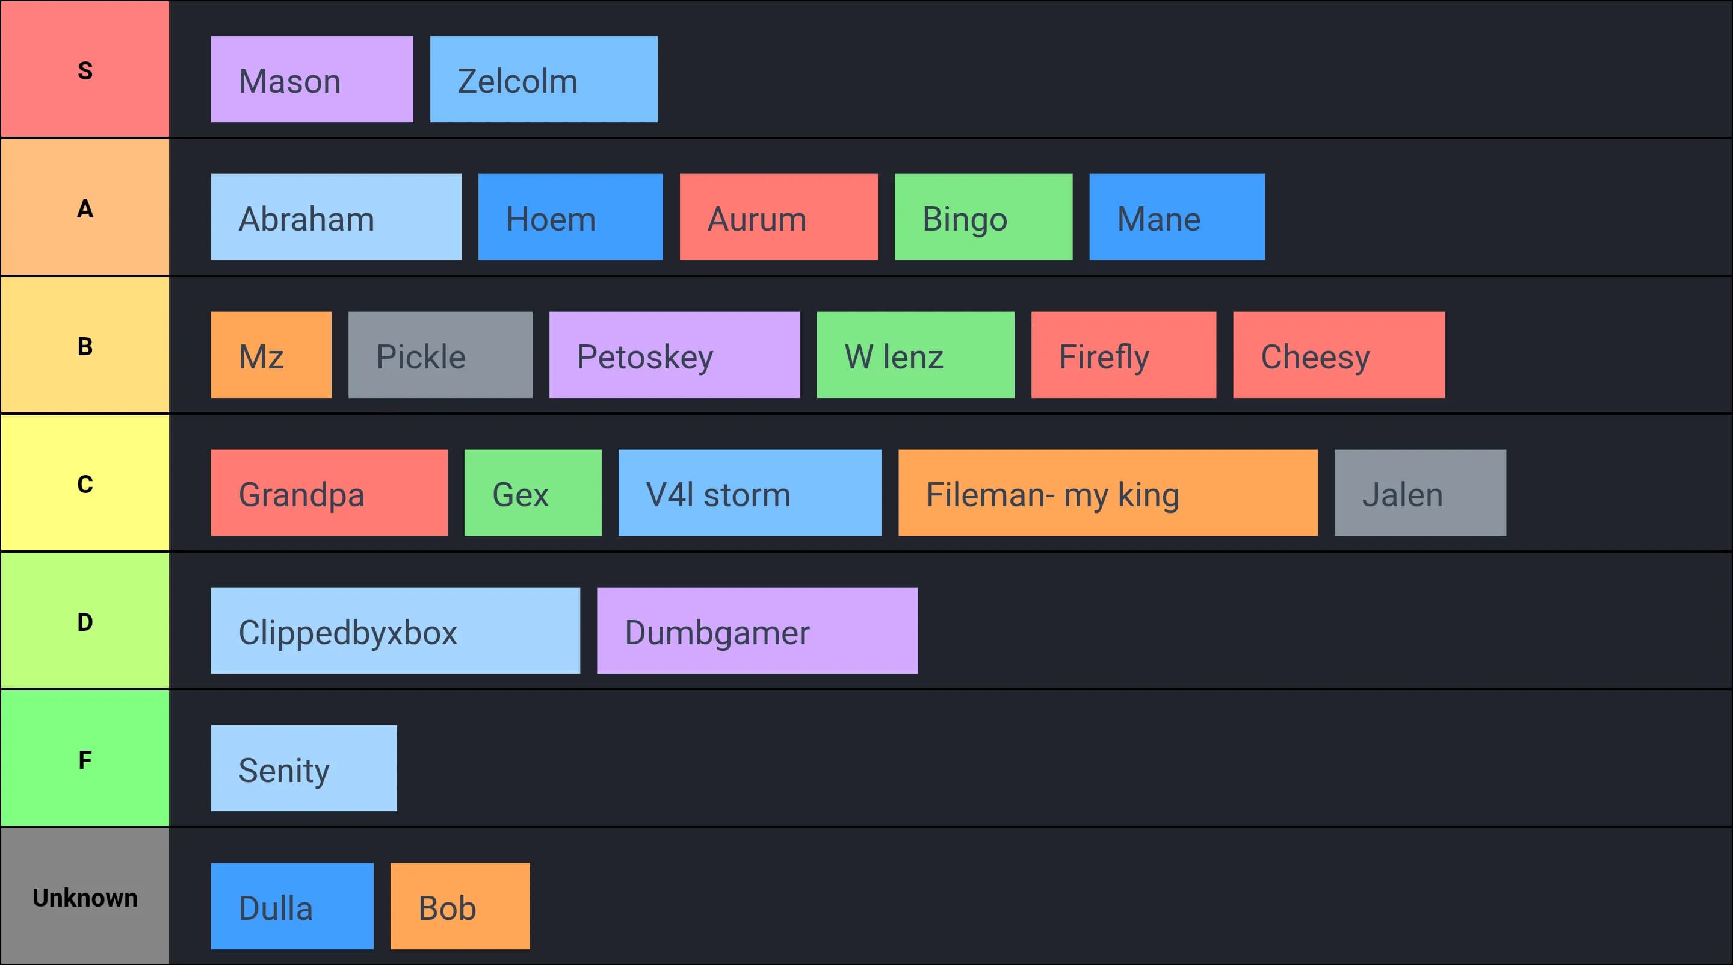The width and height of the screenshot is (1733, 965).
Task: Click the Dumbgamer tile in D tier
Action: [757, 630]
